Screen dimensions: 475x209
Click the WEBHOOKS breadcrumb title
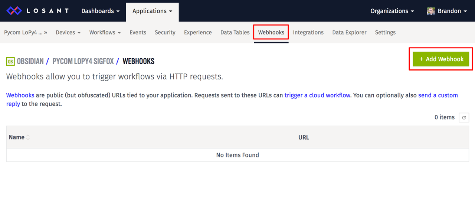pyautogui.click(x=138, y=61)
